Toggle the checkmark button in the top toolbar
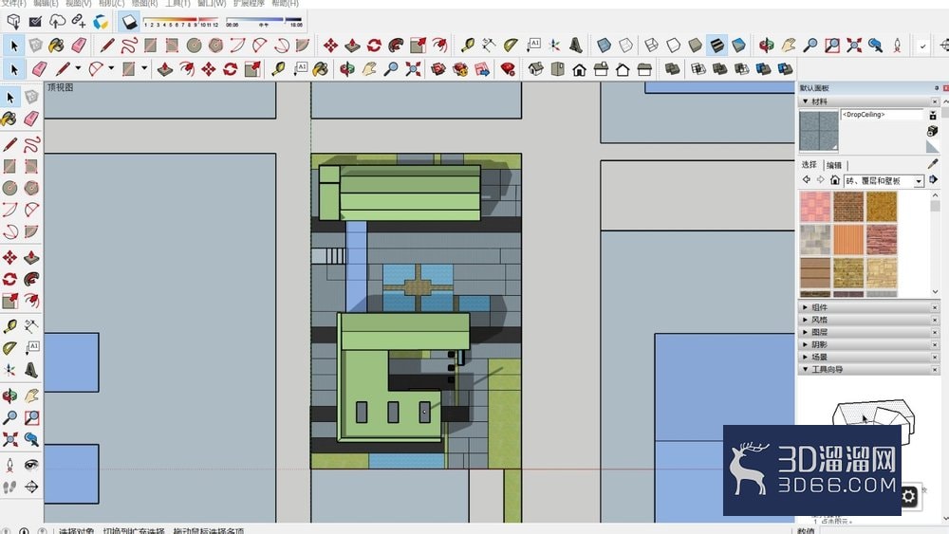The width and height of the screenshot is (949, 534). tap(922, 46)
